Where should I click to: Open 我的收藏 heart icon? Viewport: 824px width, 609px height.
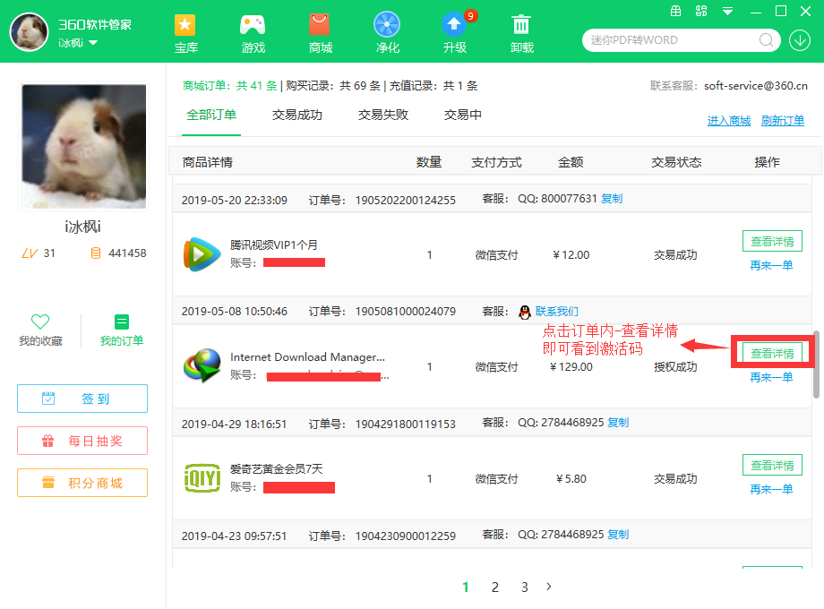[40, 322]
